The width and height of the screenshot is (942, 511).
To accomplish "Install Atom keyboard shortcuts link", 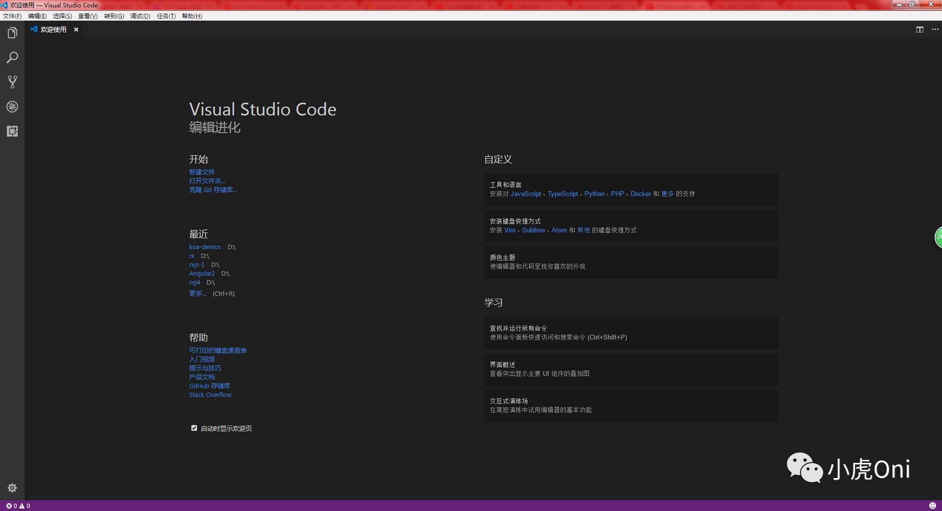I will coord(559,230).
